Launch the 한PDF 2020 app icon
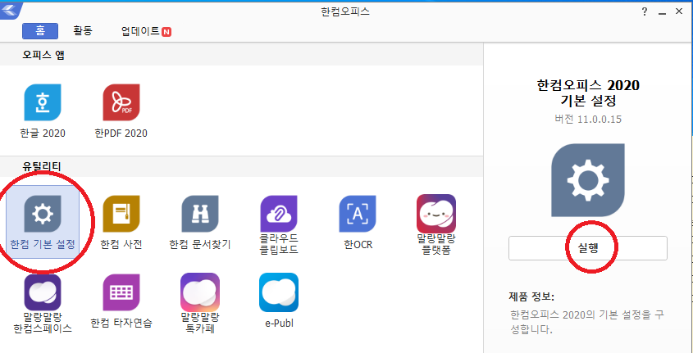Screen dimensions: 693x353 coord(121,102)
